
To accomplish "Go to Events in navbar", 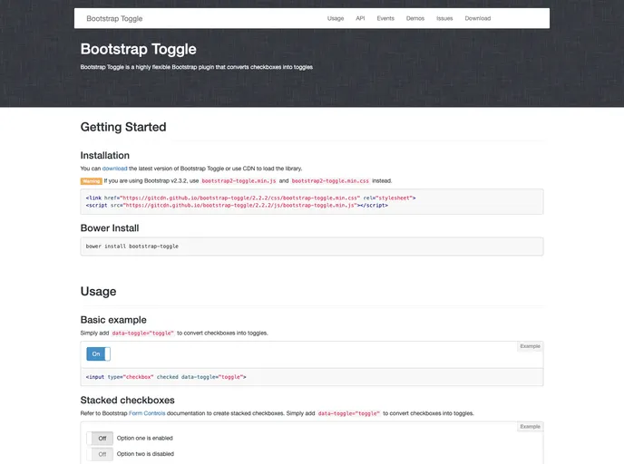I will 385,18.
